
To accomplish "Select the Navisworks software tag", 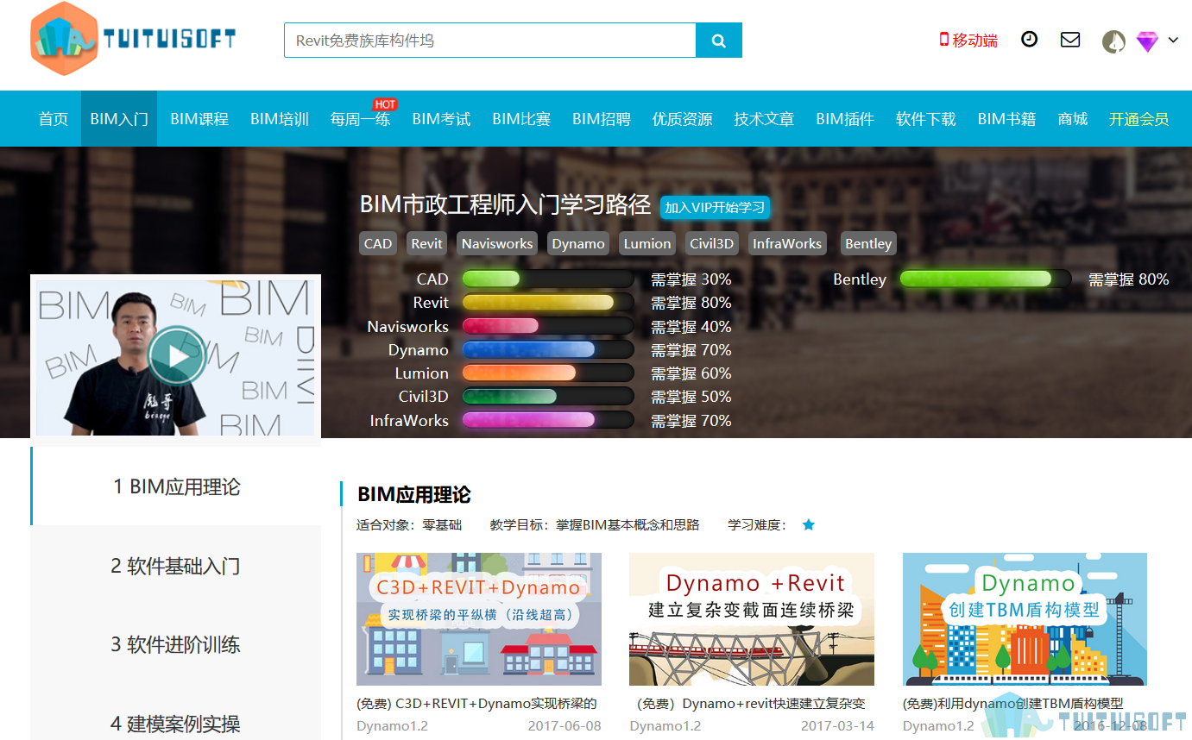I will click(497, 243).
